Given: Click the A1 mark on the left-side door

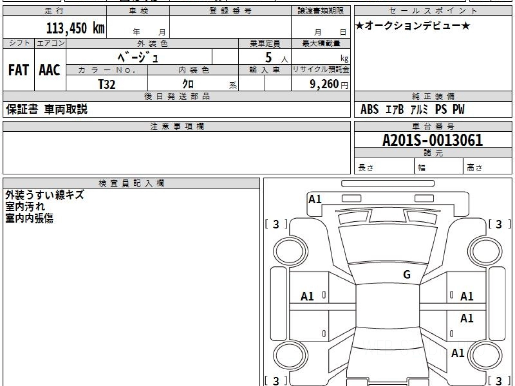Looking at the screenshot, I should tap(307, 296).
